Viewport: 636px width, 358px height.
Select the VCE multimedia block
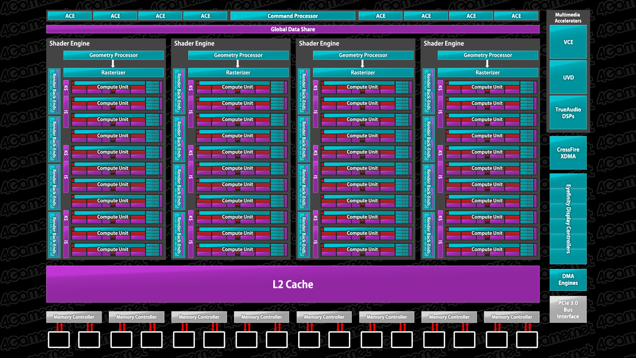pyautogui.click(x=568, y=42)
